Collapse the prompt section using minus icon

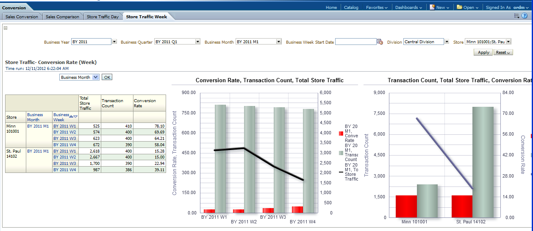tap(6, 28)
